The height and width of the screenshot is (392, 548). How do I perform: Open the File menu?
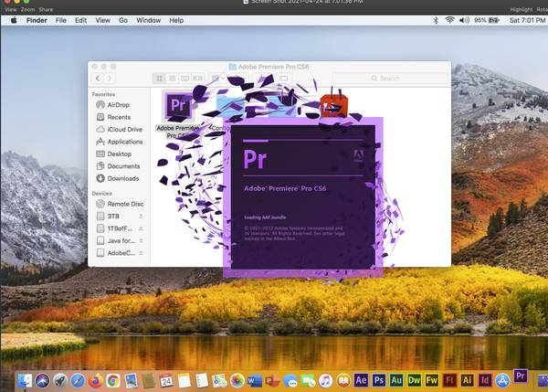(x=60, y=20)
